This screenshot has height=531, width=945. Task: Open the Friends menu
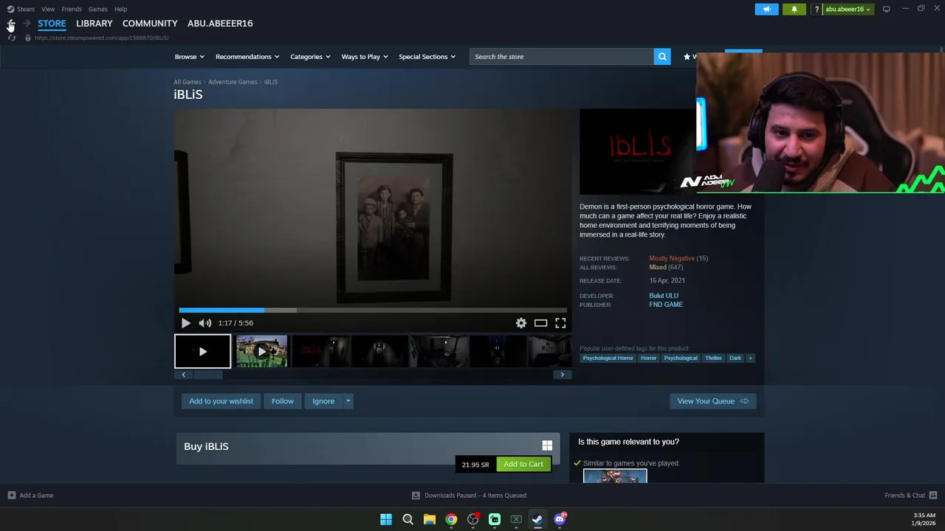(x=72, y=9)
